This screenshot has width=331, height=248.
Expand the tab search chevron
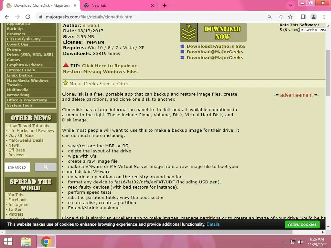[291, 5]
